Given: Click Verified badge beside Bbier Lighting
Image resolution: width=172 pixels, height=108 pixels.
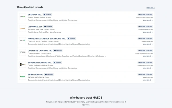Looking at the screenshot, I should click(49, 75).
